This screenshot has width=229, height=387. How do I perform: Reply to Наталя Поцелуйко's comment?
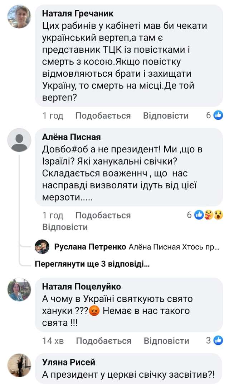pyautogui.click(x=166, y=341)
